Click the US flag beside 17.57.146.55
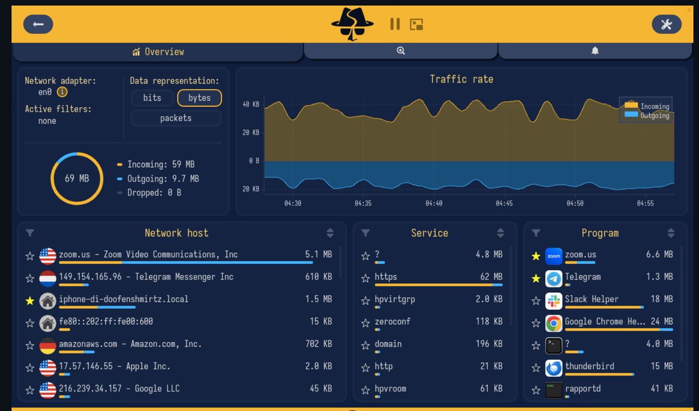Screen dimensions: 699x411 pos(48,368)
